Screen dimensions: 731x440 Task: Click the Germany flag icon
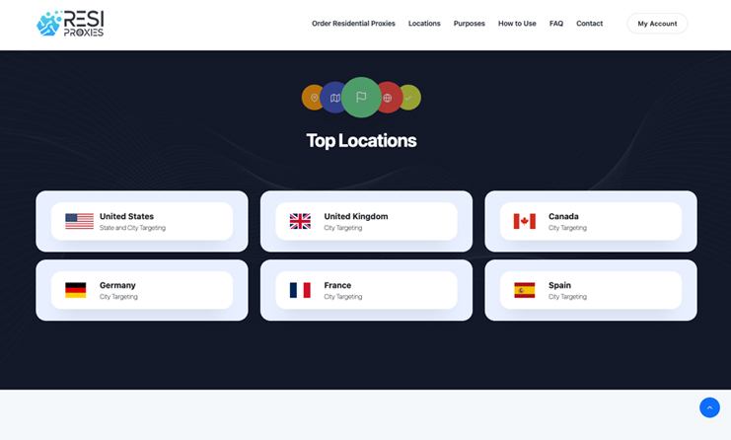[76, 290]
